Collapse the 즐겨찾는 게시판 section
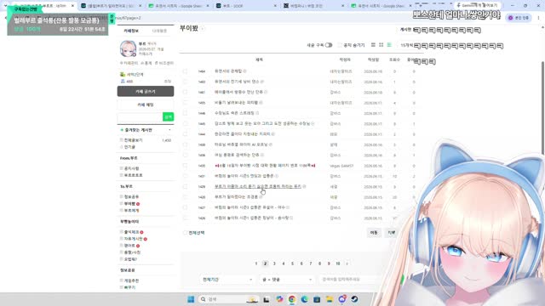Image resolution: width=545 pixels, height=306 pixels. 169,130
